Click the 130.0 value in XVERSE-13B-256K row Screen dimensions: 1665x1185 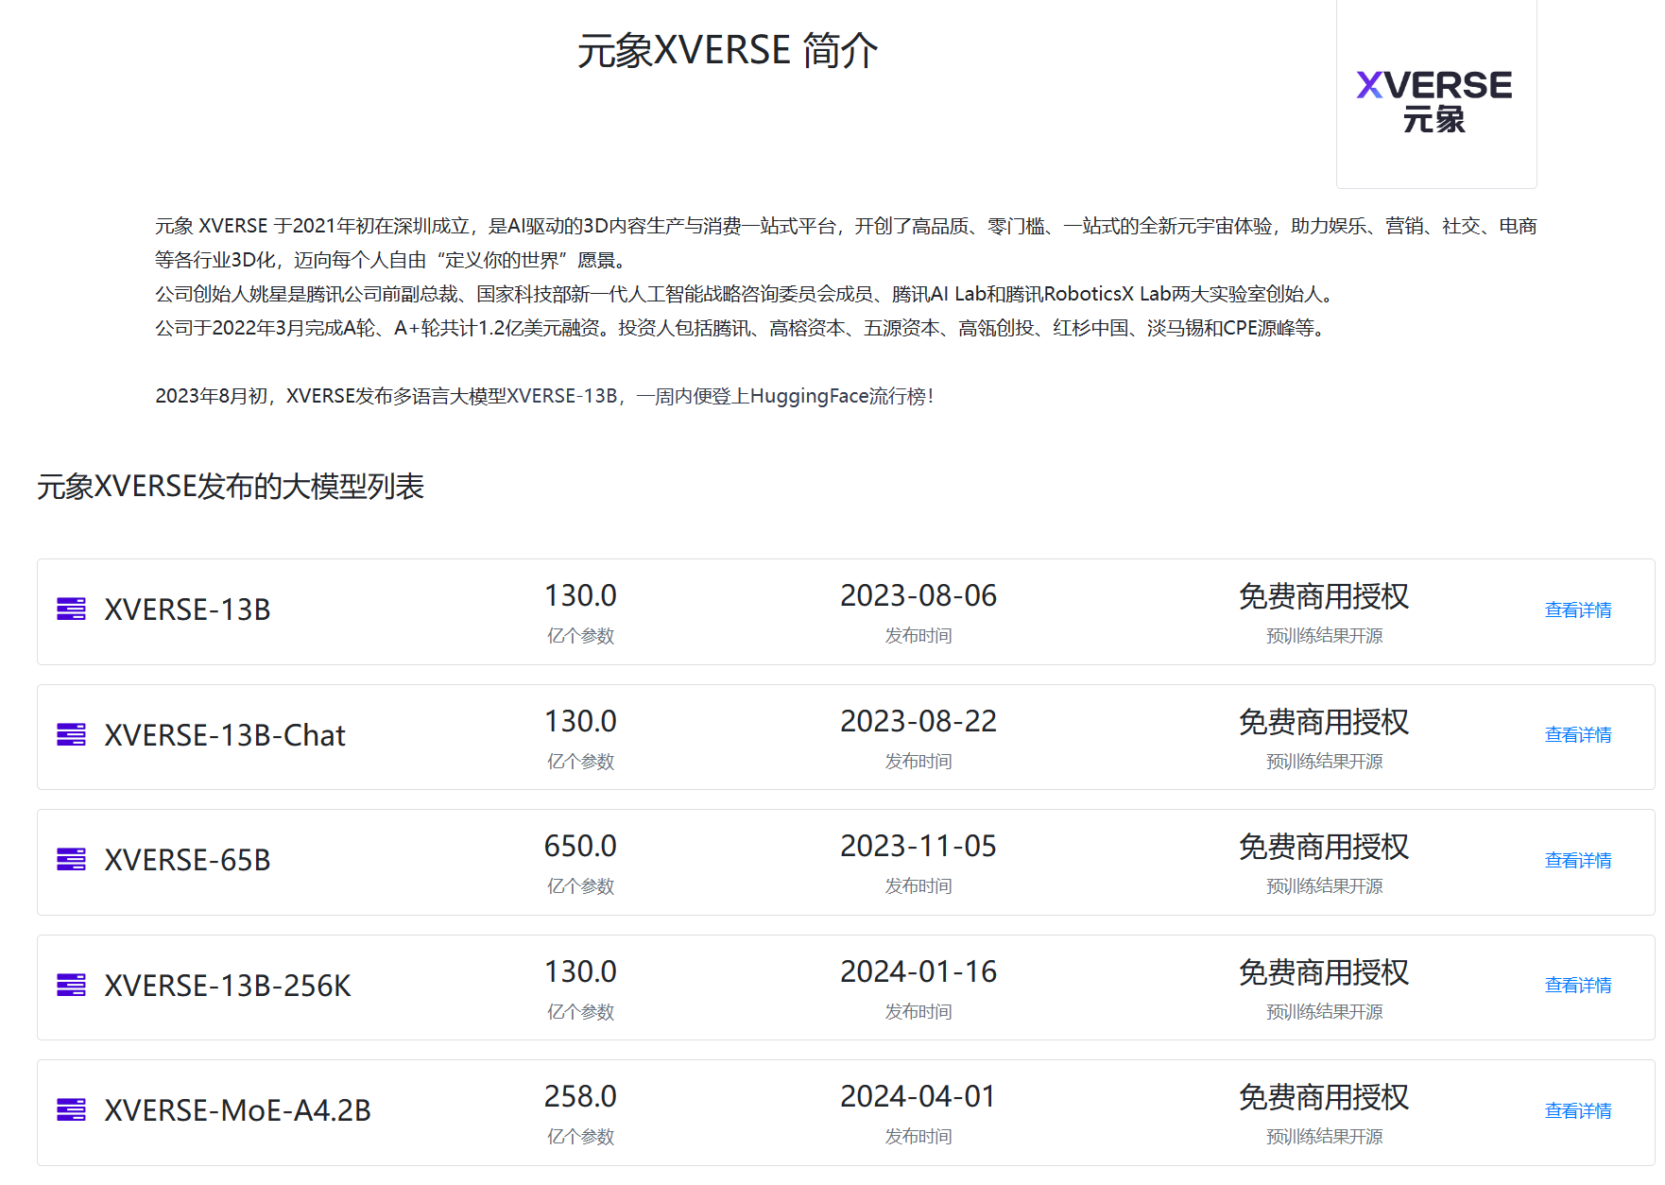click(x=580, y=971)
